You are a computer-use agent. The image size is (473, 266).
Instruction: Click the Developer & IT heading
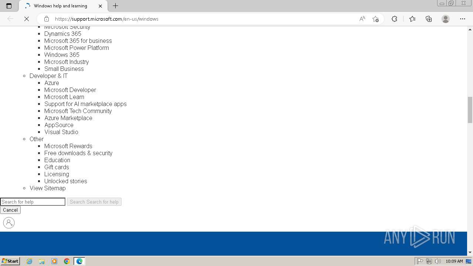click(x=48, y=76)
